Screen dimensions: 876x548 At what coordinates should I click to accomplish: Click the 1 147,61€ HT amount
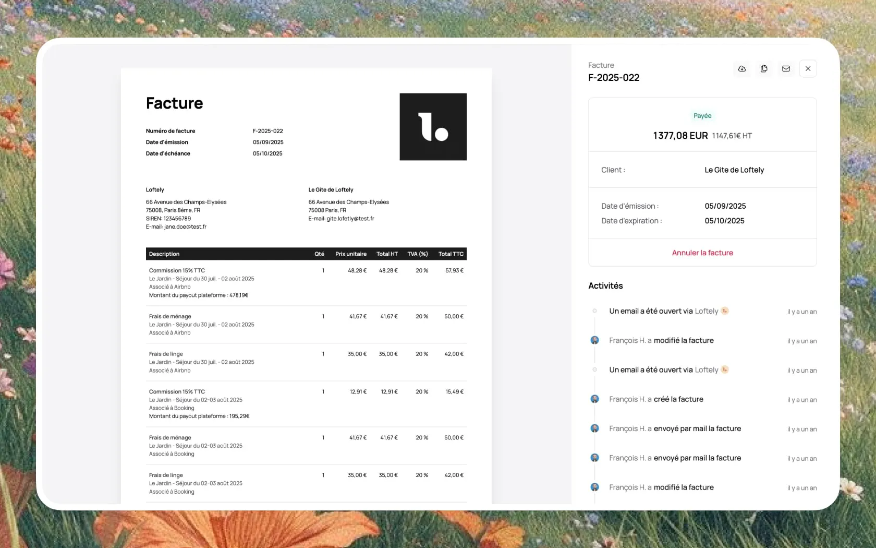pos(732,136)
